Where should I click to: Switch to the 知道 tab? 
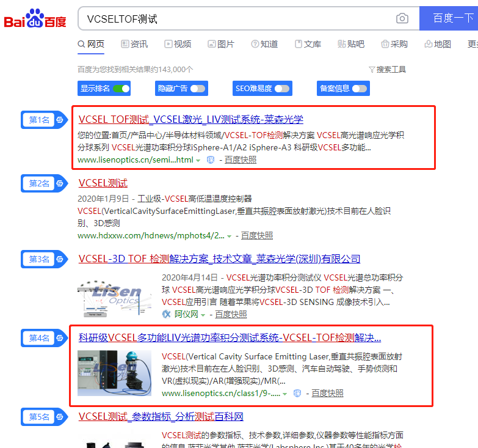(x=264, y=44)
